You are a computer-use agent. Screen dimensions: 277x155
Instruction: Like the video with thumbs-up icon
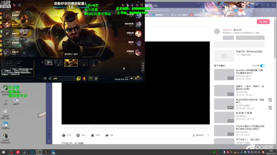(x=64, y=135)
